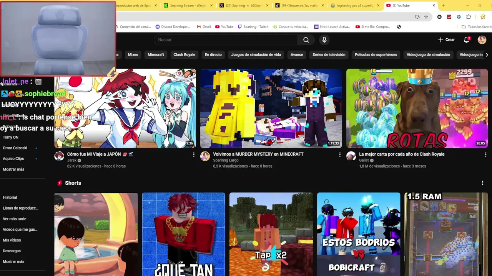Select Series de televisión chip
492x276 pixels.
[329, 55]
